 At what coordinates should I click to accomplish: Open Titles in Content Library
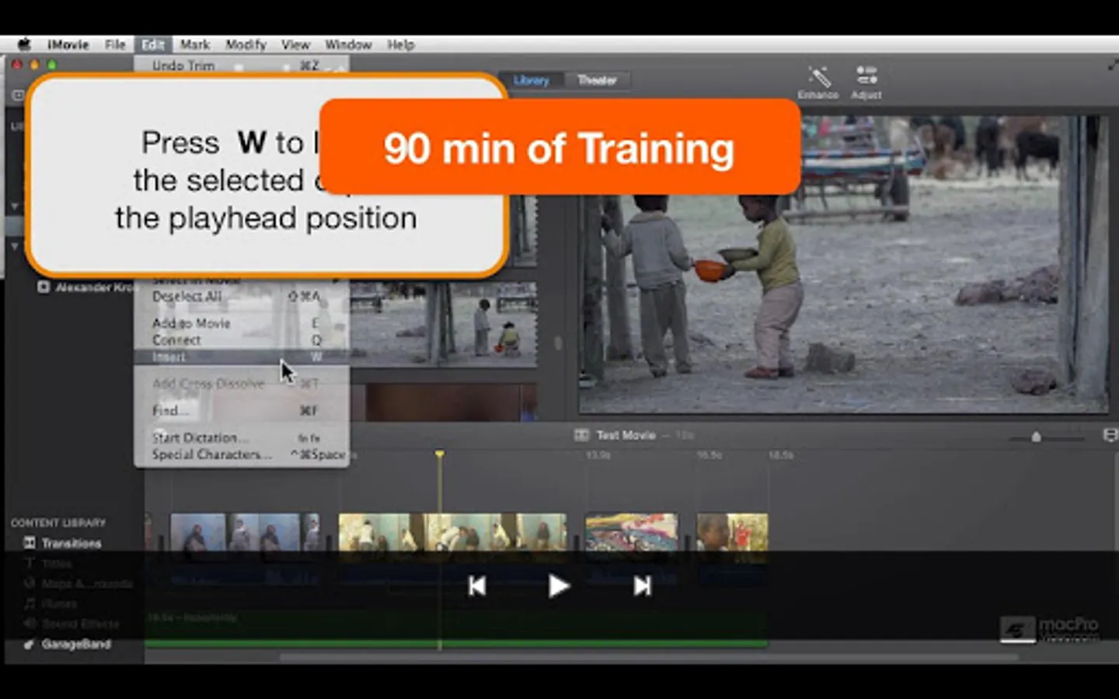pos(48,563)
